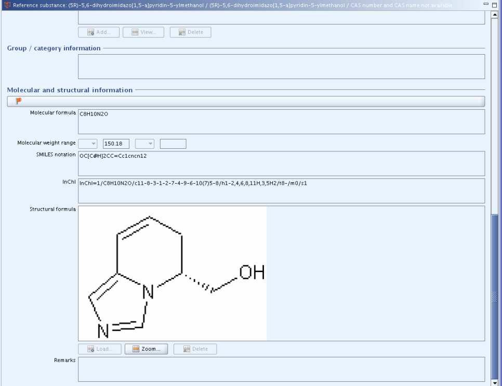
Task: Click into the InChI text field
Action: pos(282,191)
